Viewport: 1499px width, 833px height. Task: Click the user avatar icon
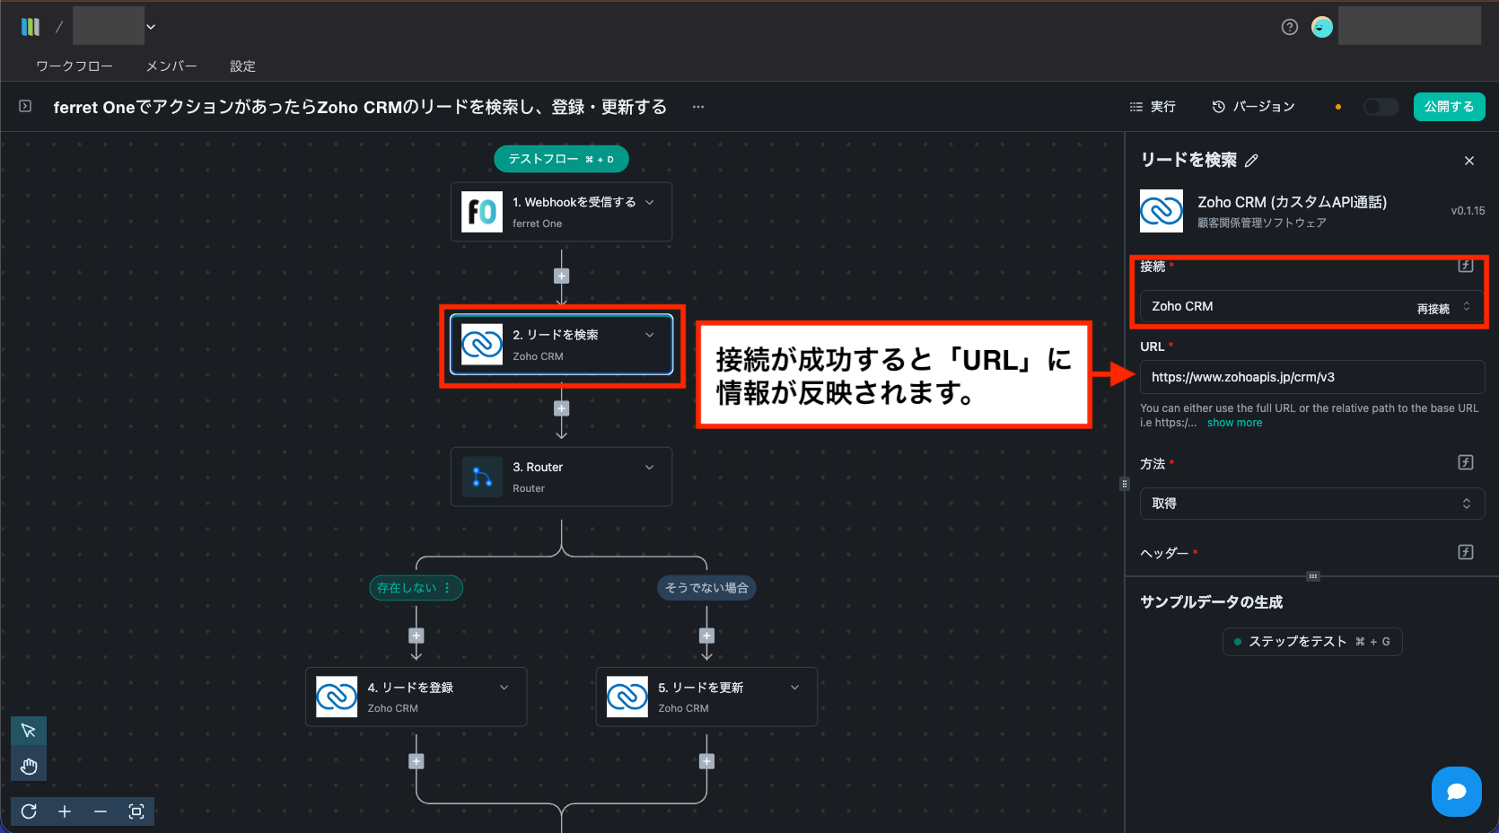point(1322,27)
